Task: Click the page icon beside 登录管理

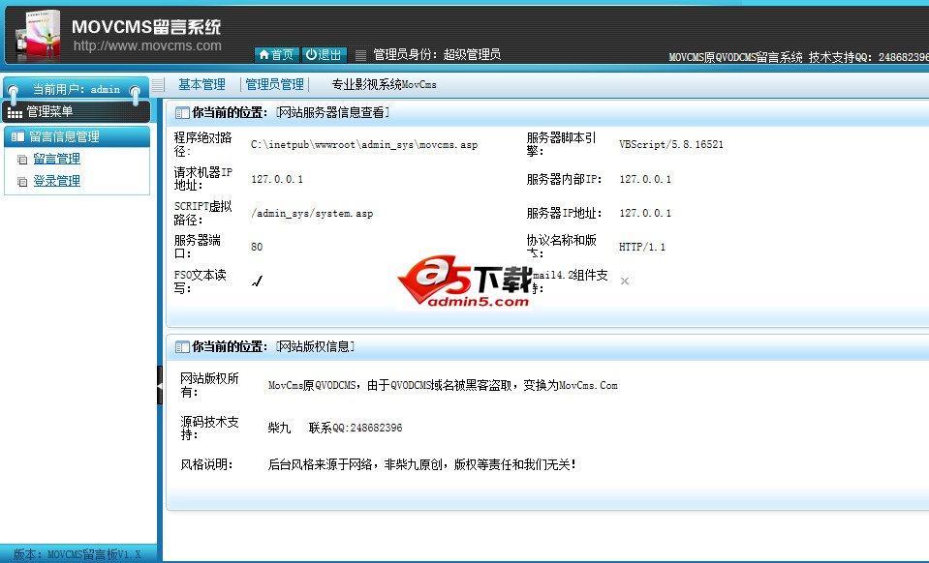Action: [22, 182]
